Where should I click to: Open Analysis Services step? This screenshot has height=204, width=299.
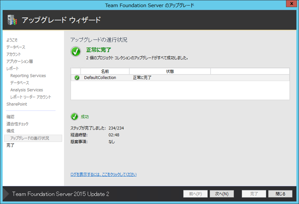pyautogui.click(x=27, y=90)
